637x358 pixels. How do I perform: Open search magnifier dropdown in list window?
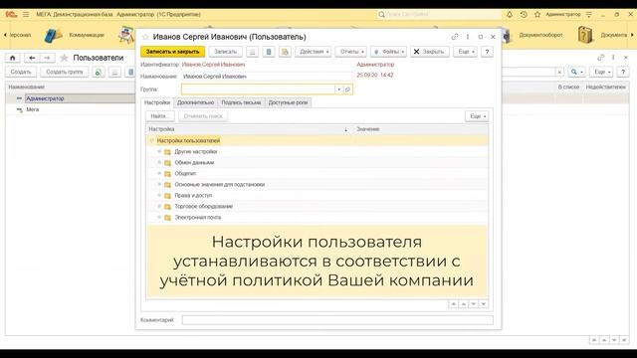[x=576, y=72]
